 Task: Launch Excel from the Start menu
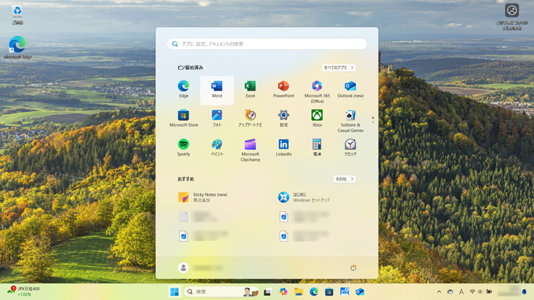pos(250,88)
